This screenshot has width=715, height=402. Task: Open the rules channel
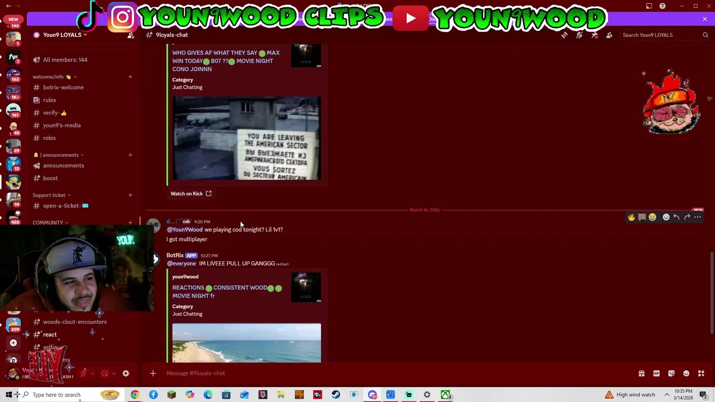[49, 100]
